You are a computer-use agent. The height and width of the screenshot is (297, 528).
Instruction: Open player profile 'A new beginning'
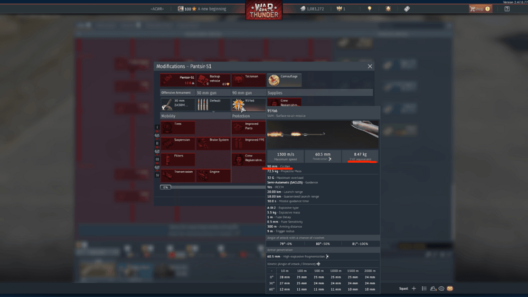click(x=202, y=9)
